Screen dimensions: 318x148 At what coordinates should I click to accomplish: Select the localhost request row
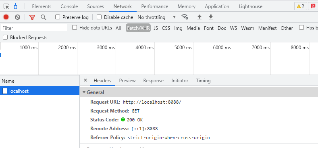40,91
